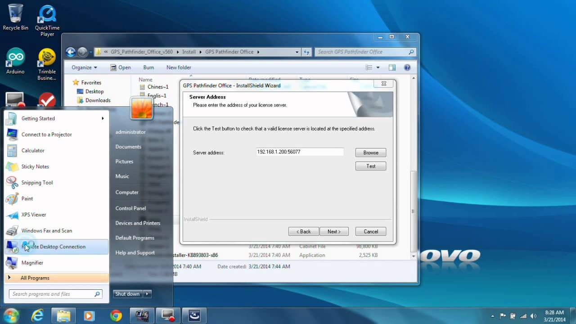Screen dimensions: 576x324
Task: Launch Windows Fax and Scan
Action: pos(56,230)
